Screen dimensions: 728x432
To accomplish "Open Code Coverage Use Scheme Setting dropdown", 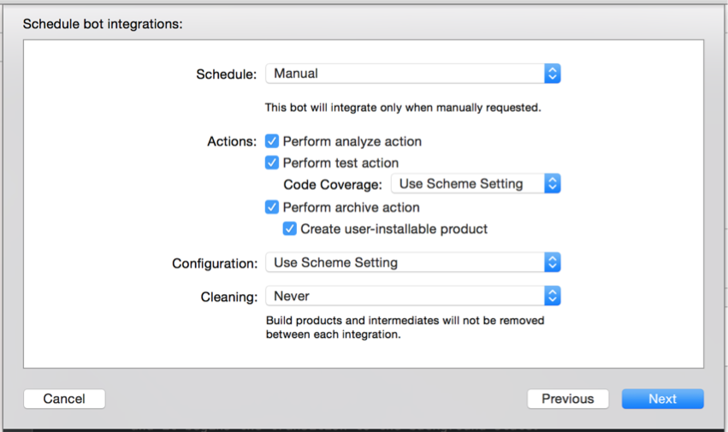I will click(x=476, y=183).
